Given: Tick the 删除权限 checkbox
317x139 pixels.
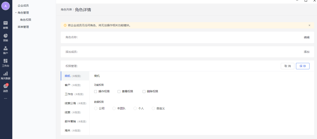Looking at the screenshot, I should 144,92.
